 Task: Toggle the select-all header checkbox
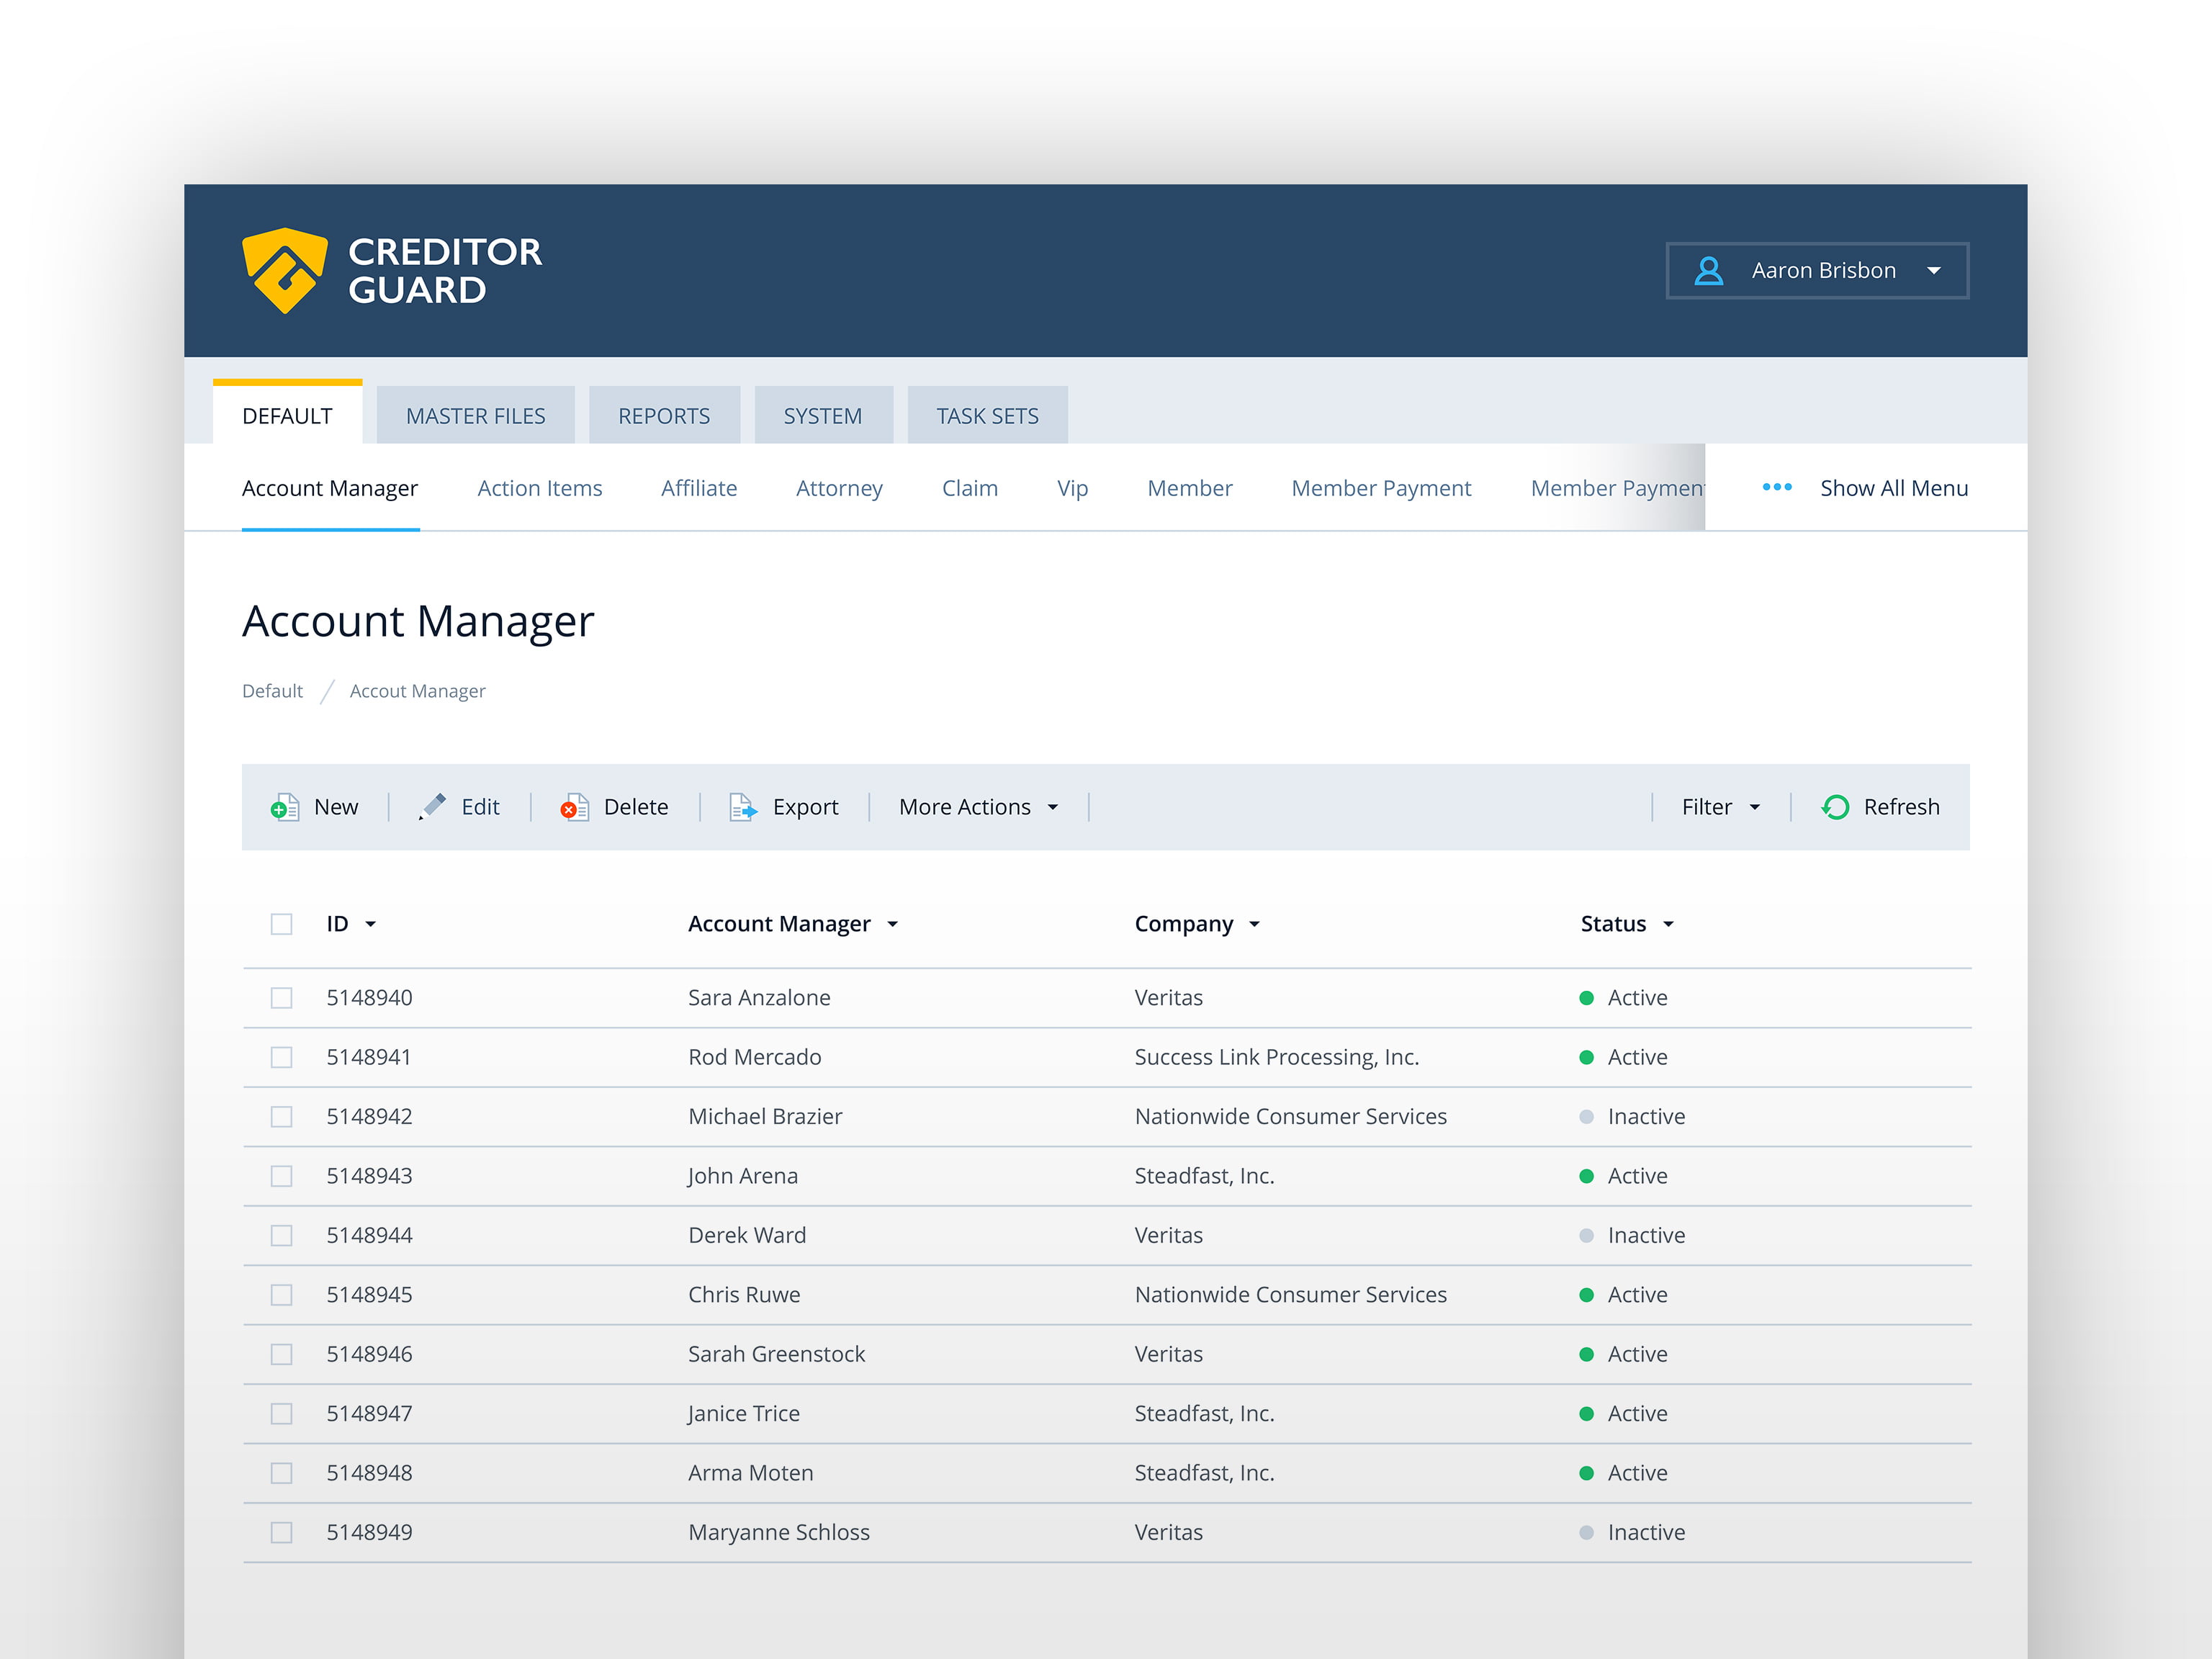(x=282, y=924)
